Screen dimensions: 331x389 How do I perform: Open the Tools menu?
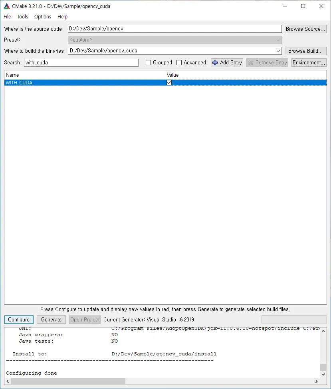(22, 17)
